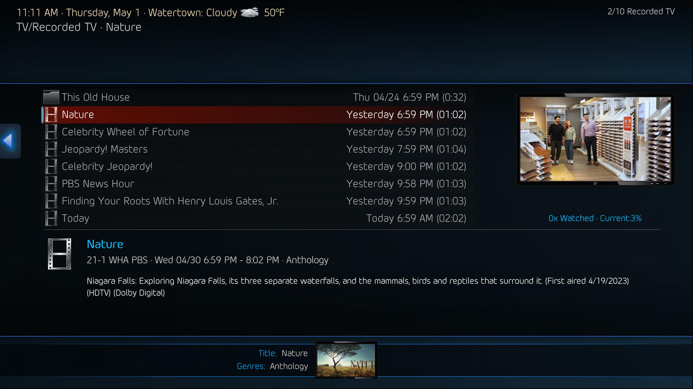Click the Nature cover art thumbnail
Viewport: 693px width, 389px height.
coord(346,360)
